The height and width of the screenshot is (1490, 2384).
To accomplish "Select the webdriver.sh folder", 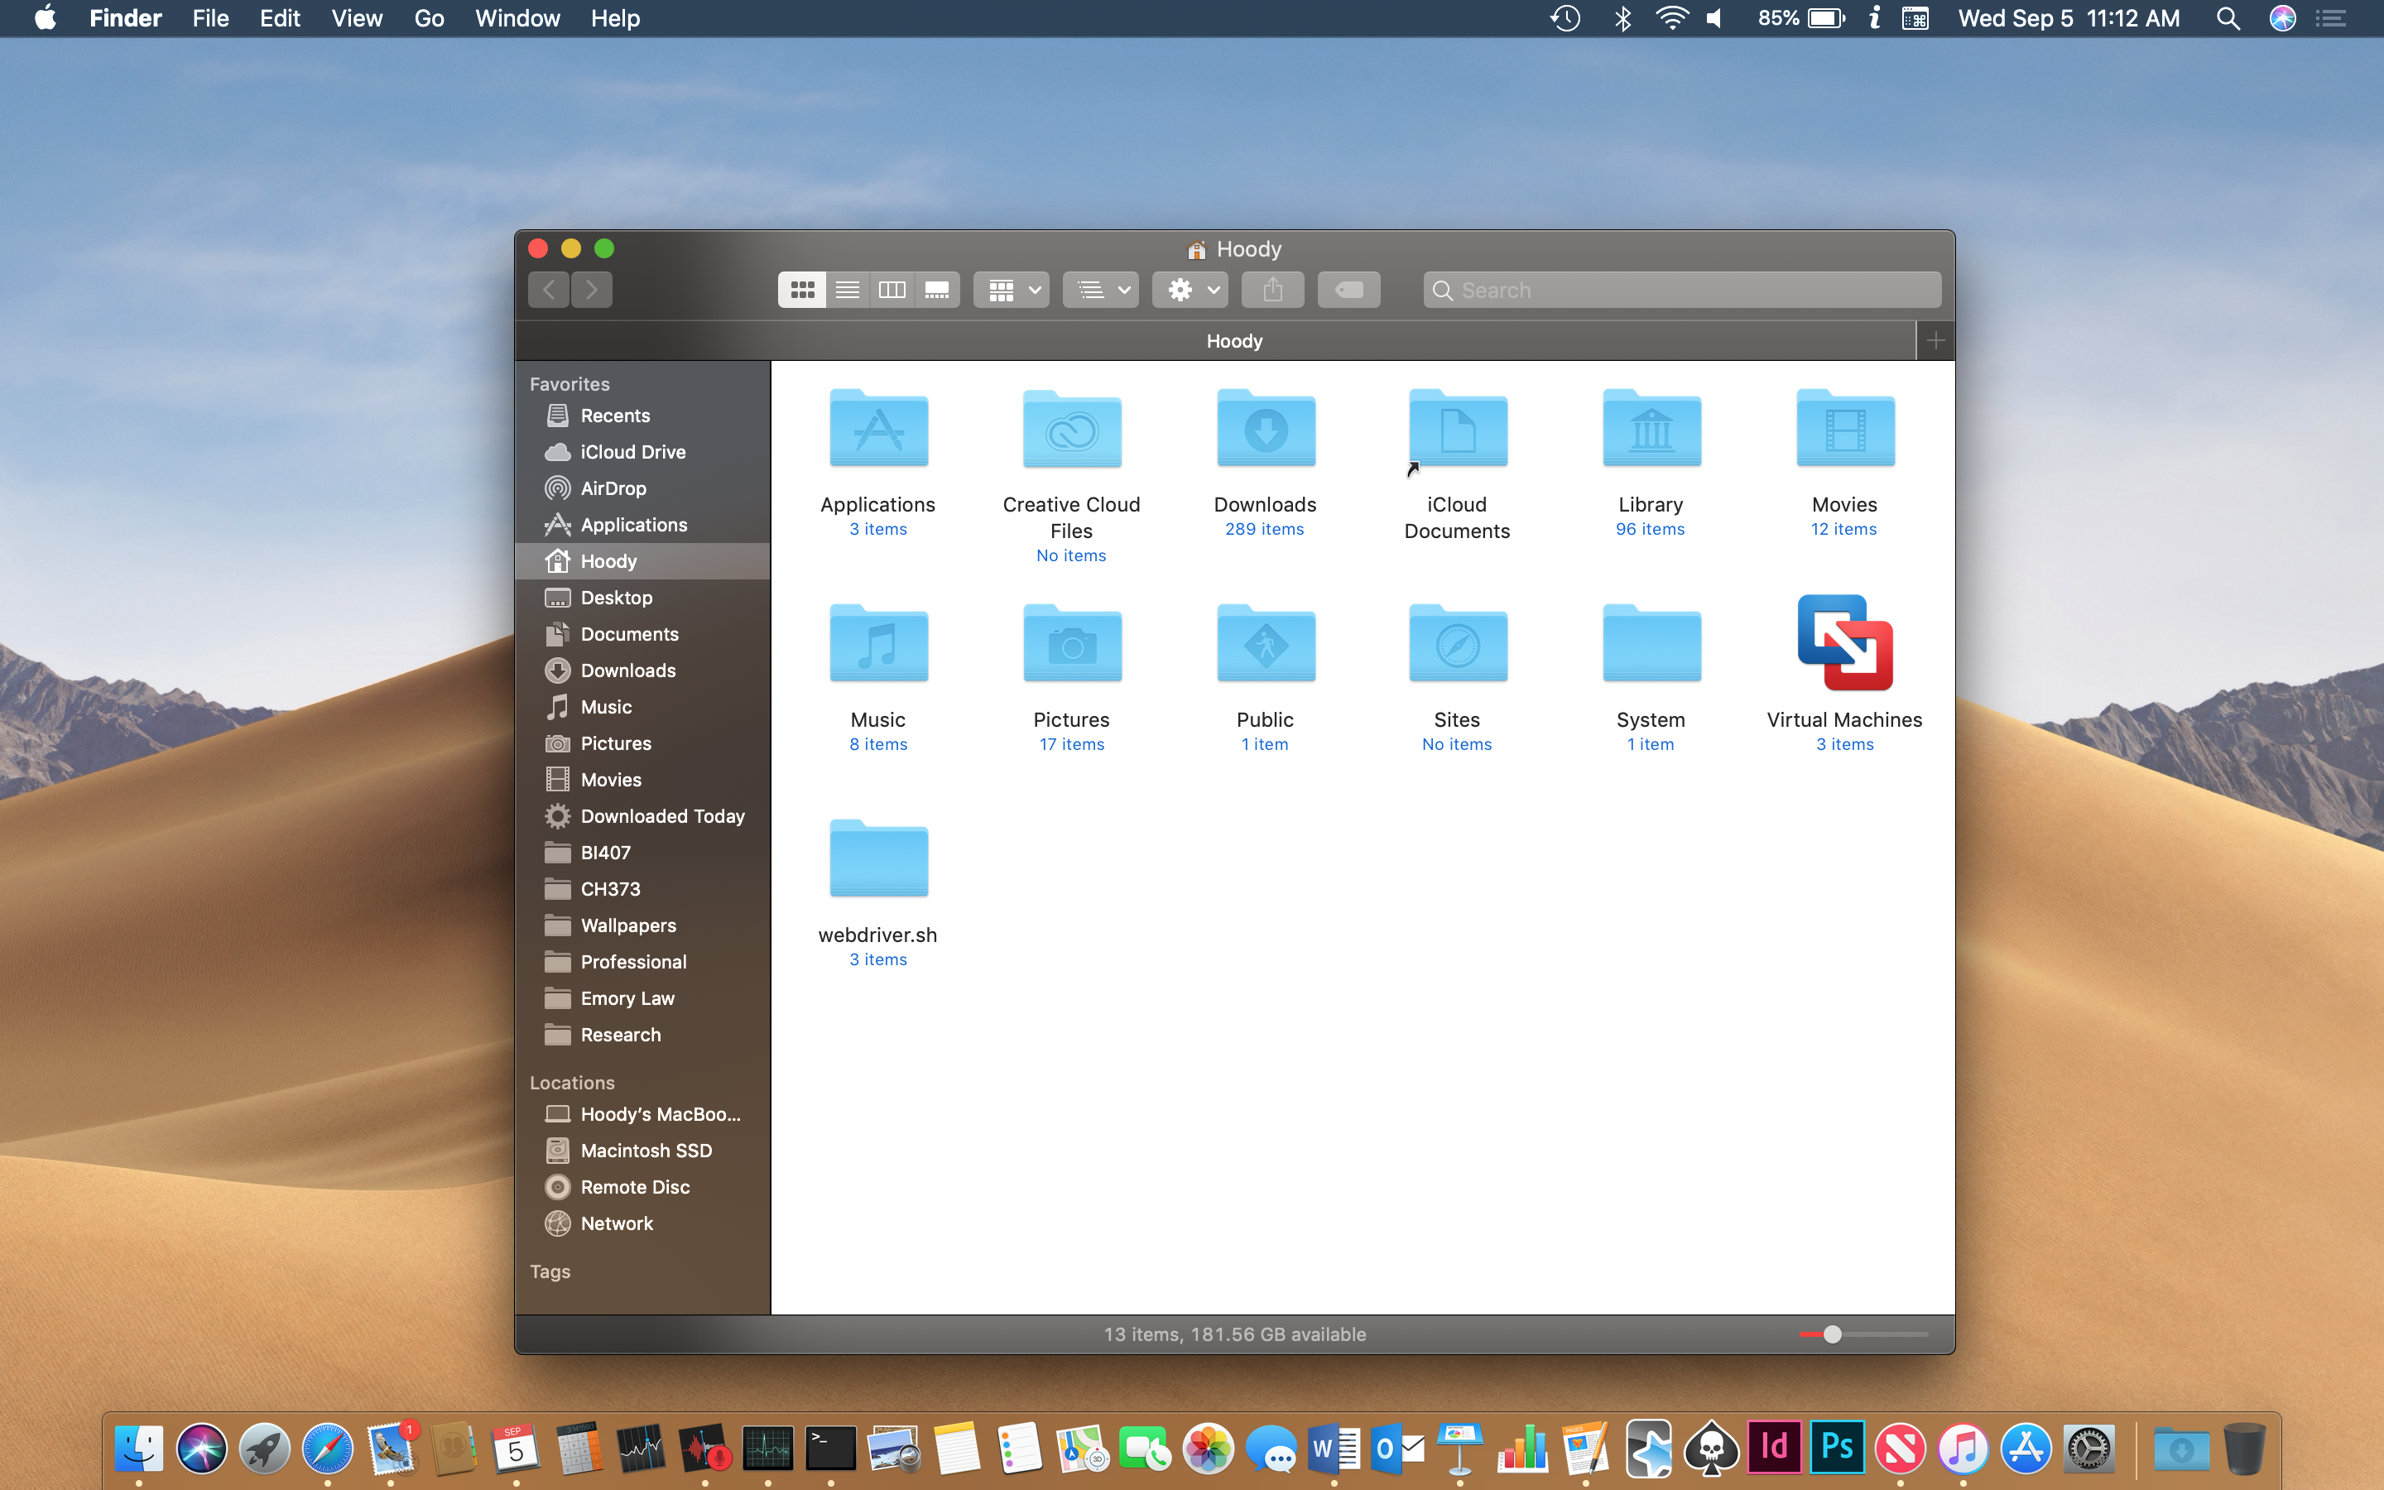I will [877, 858].
